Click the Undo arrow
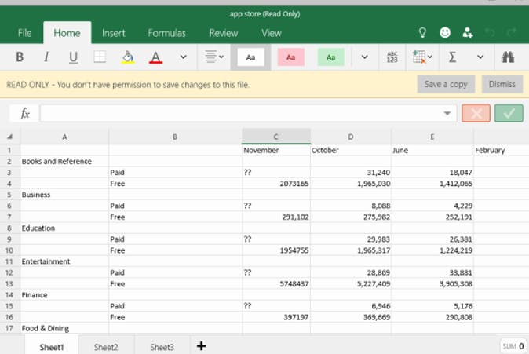The image size is (529, 354). click(x=490, y=32)
